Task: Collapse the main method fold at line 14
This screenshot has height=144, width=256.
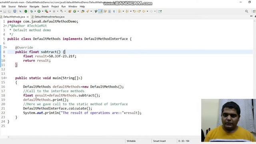Action: pos(6,78)
